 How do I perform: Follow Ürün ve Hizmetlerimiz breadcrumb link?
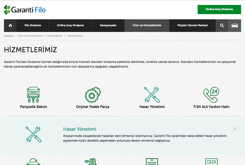tap(30, 36)
